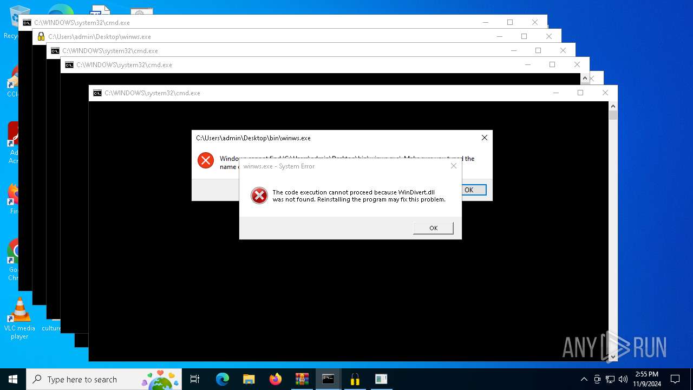The image size is (693, 390).
Task: Minimize the Desktop\winws.exe console window
Action: coord(499,36)
